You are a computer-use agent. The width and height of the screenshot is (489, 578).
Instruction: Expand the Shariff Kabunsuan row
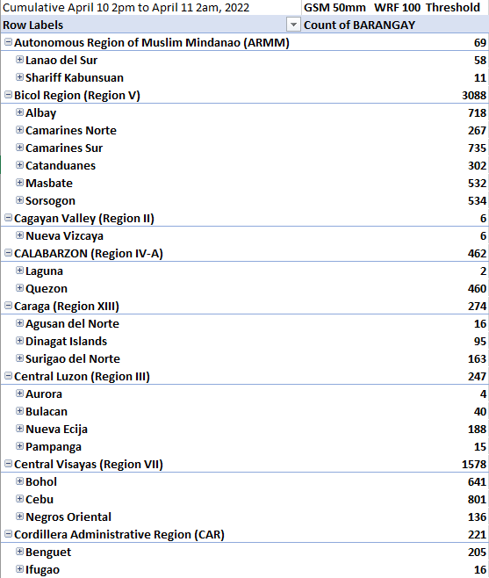coord(19,77)
